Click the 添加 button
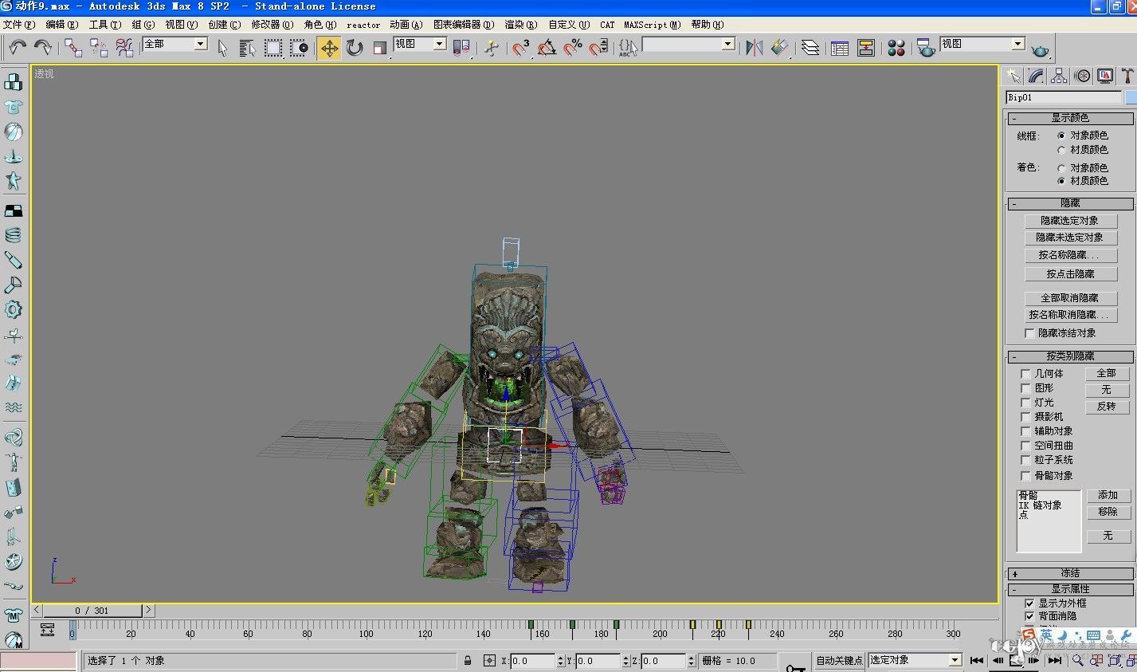This screenshot has width=1137, height=672. (1108, 495)
